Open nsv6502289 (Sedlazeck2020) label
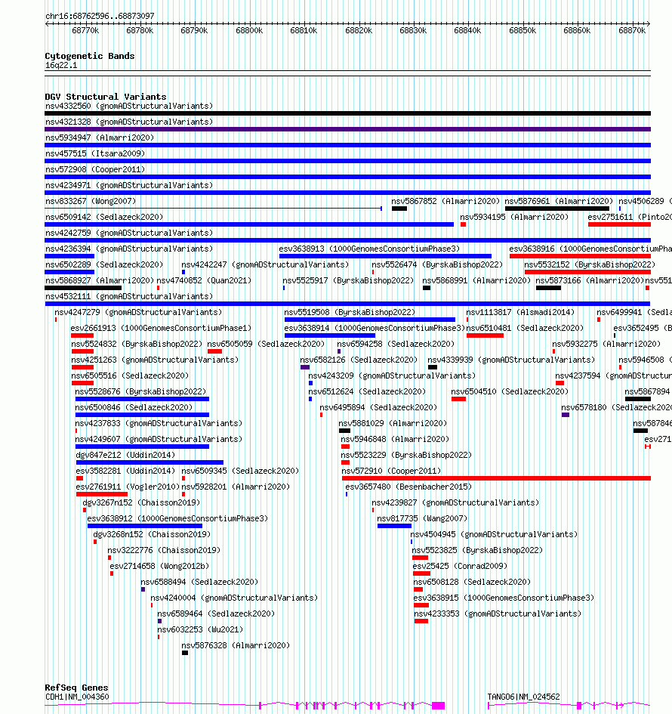This screenshot has height=714, width=672. pos(104,265)
